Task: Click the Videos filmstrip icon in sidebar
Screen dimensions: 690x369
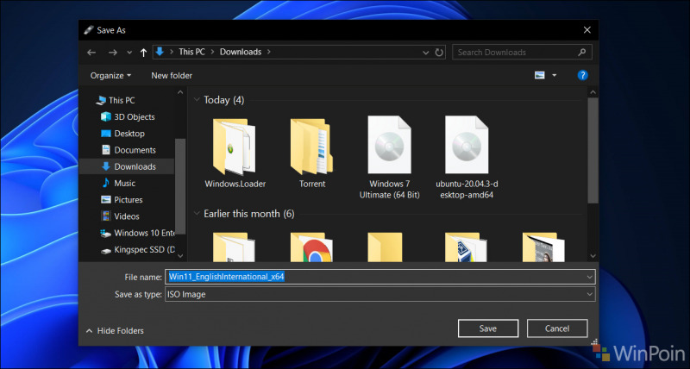Action: (x=105, y=216)
